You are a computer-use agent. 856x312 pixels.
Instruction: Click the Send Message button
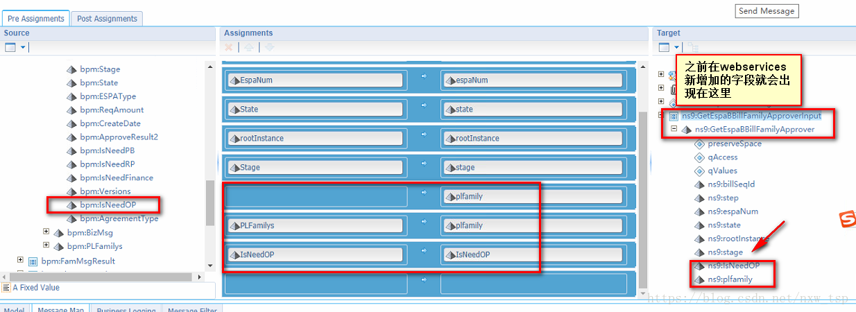coord(767,11)
